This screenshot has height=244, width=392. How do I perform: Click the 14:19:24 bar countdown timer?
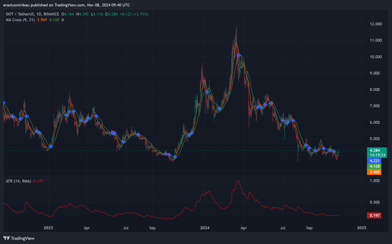click(377, 155)
